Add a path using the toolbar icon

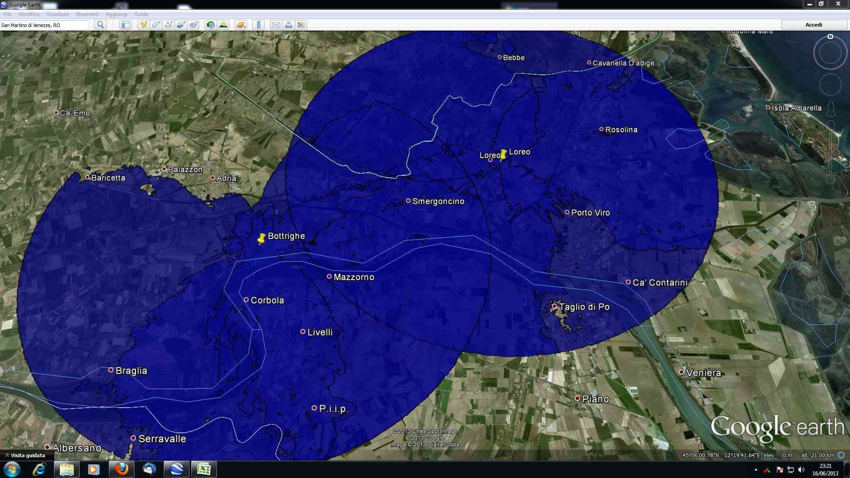click(x=169, y=25)
